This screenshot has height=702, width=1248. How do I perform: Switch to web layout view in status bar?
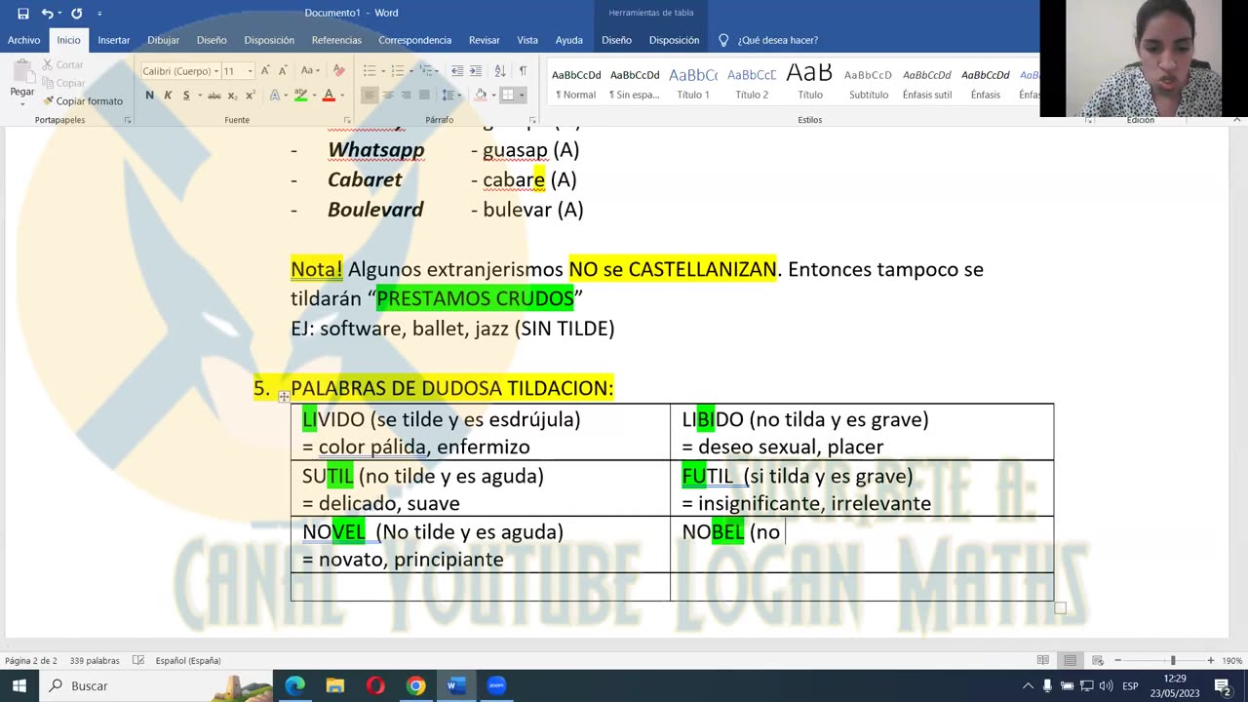click(x=1097, y=660)
